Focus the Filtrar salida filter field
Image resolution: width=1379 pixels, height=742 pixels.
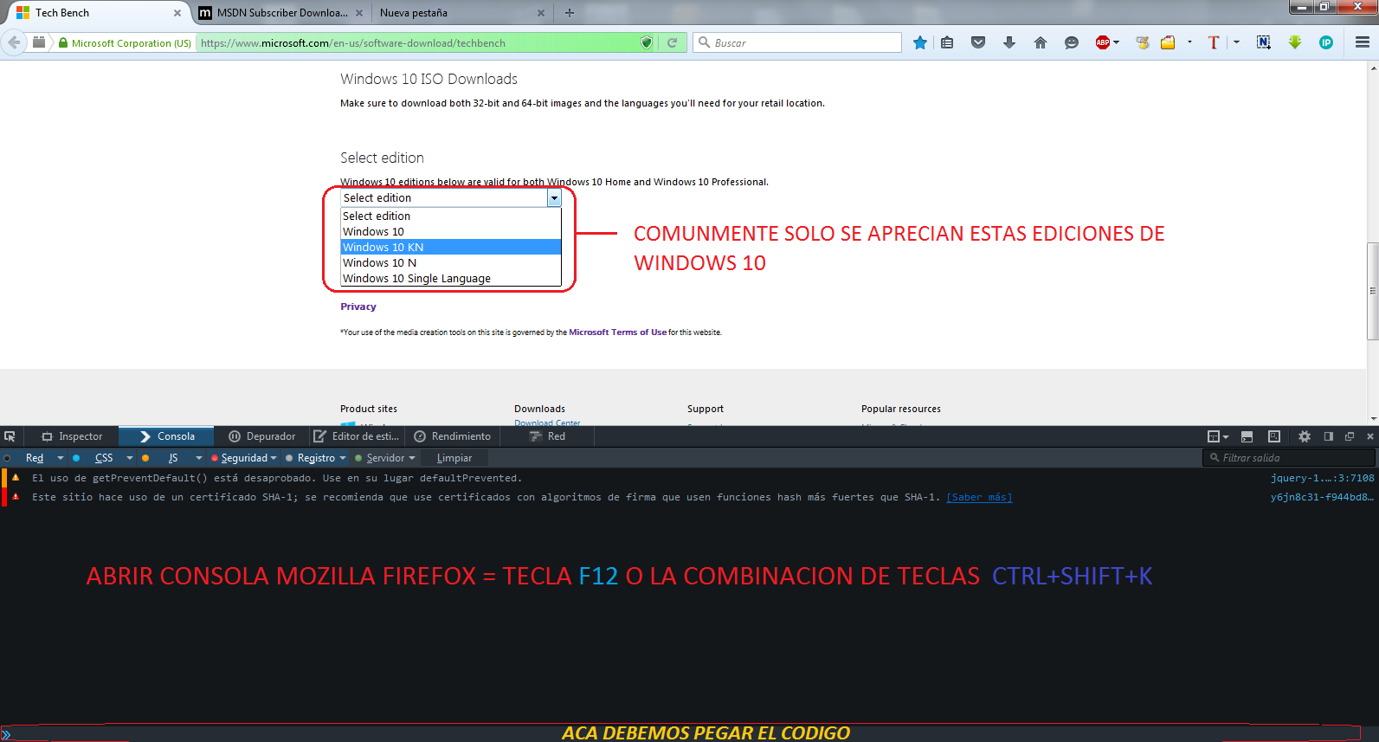(x=1289, y=458)
